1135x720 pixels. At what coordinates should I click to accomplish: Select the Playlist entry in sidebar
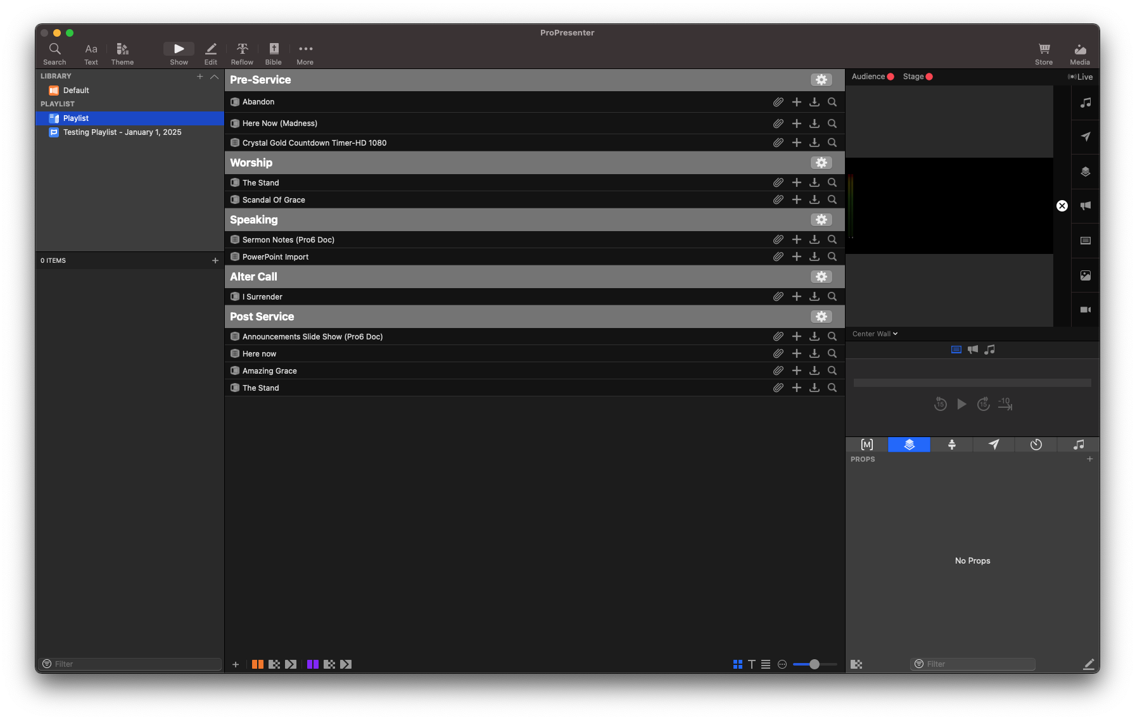point(130,118)
